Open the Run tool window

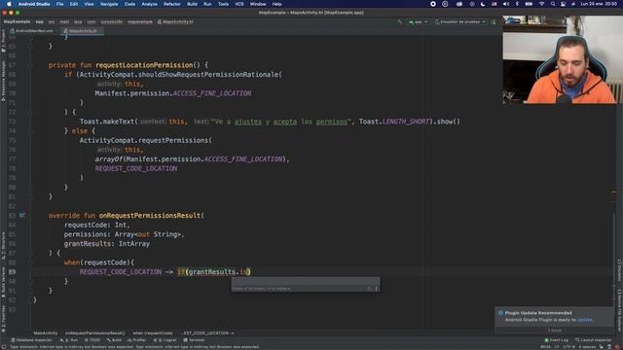pyautogui.click(x=69, y=340)
